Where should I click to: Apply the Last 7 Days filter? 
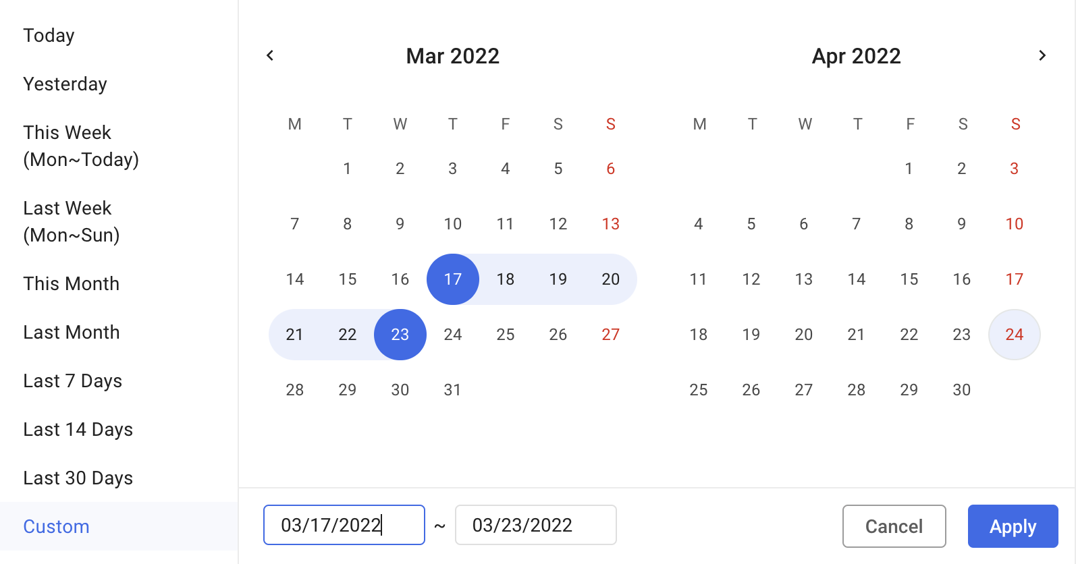[x=72, y=380]
